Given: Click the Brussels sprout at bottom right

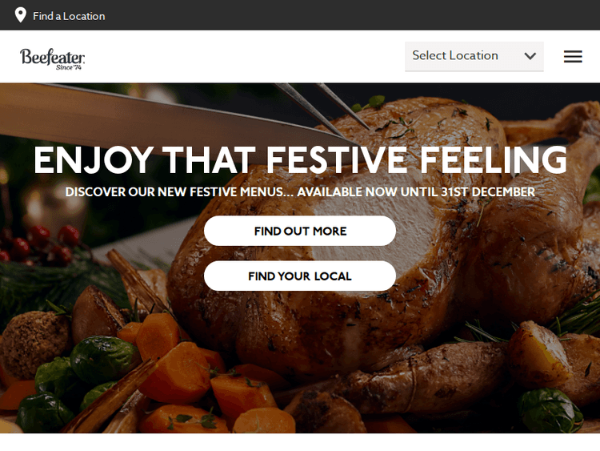Looking at the screenshot, I should [550, 410].
